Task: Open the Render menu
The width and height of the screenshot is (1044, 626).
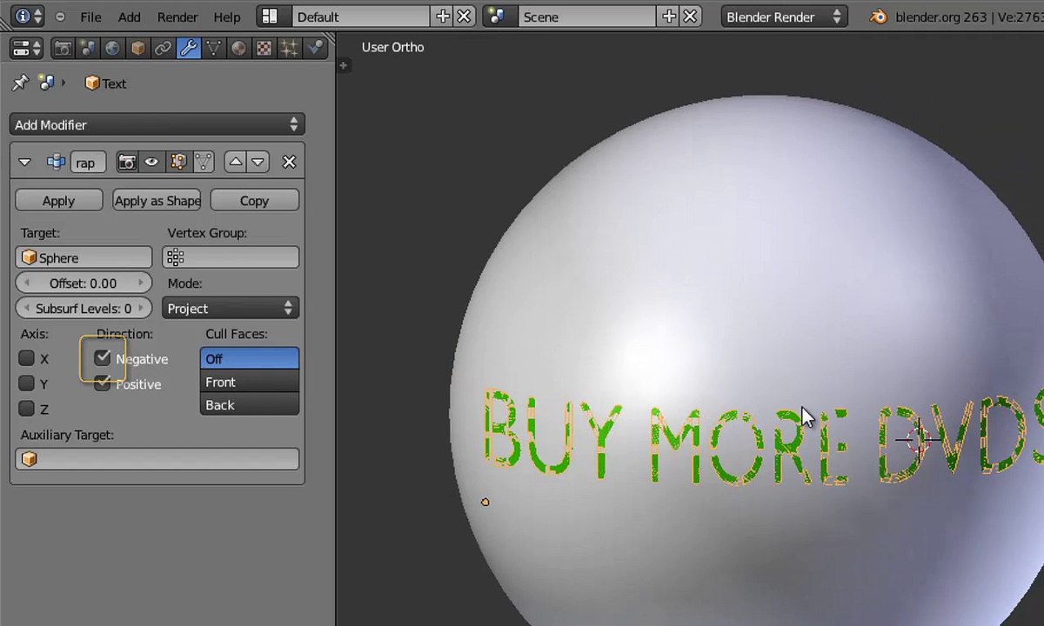Action: click(x=177, y=17)
